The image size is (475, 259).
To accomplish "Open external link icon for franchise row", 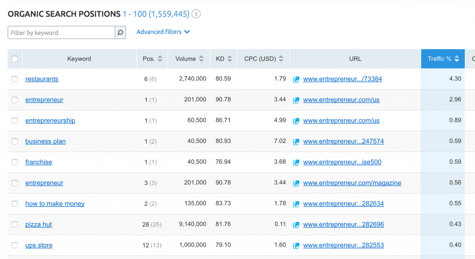I will (x=296, y=162).
